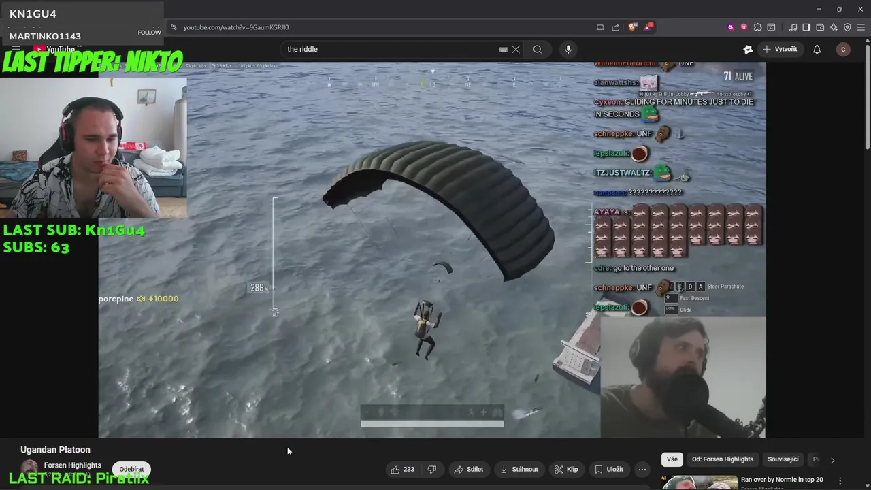Image resolution: width=871 pixels, height=490 pixels.
Task: Open Forsen Highlights channel name link
Action: (73, 465)
